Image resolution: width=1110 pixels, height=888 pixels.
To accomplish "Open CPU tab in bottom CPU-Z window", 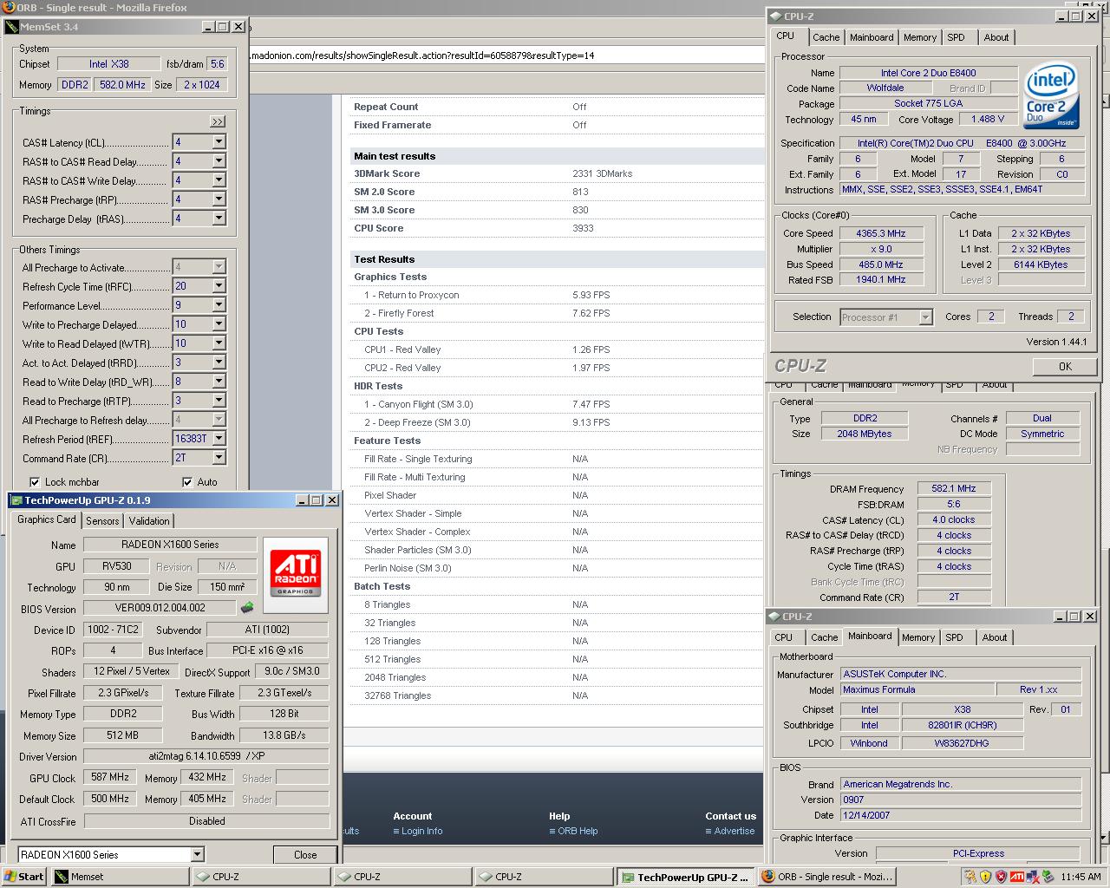I will point(783,637).
